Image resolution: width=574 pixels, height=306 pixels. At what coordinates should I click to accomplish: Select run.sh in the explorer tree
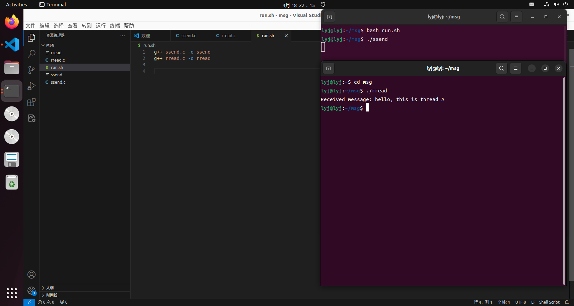point(85,68)
